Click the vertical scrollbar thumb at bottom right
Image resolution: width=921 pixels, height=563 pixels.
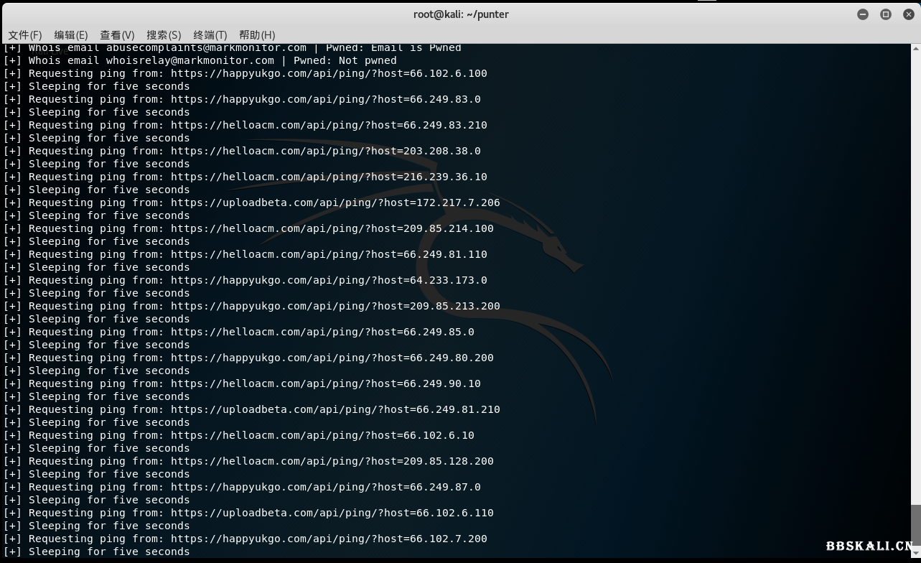(915, 530)
